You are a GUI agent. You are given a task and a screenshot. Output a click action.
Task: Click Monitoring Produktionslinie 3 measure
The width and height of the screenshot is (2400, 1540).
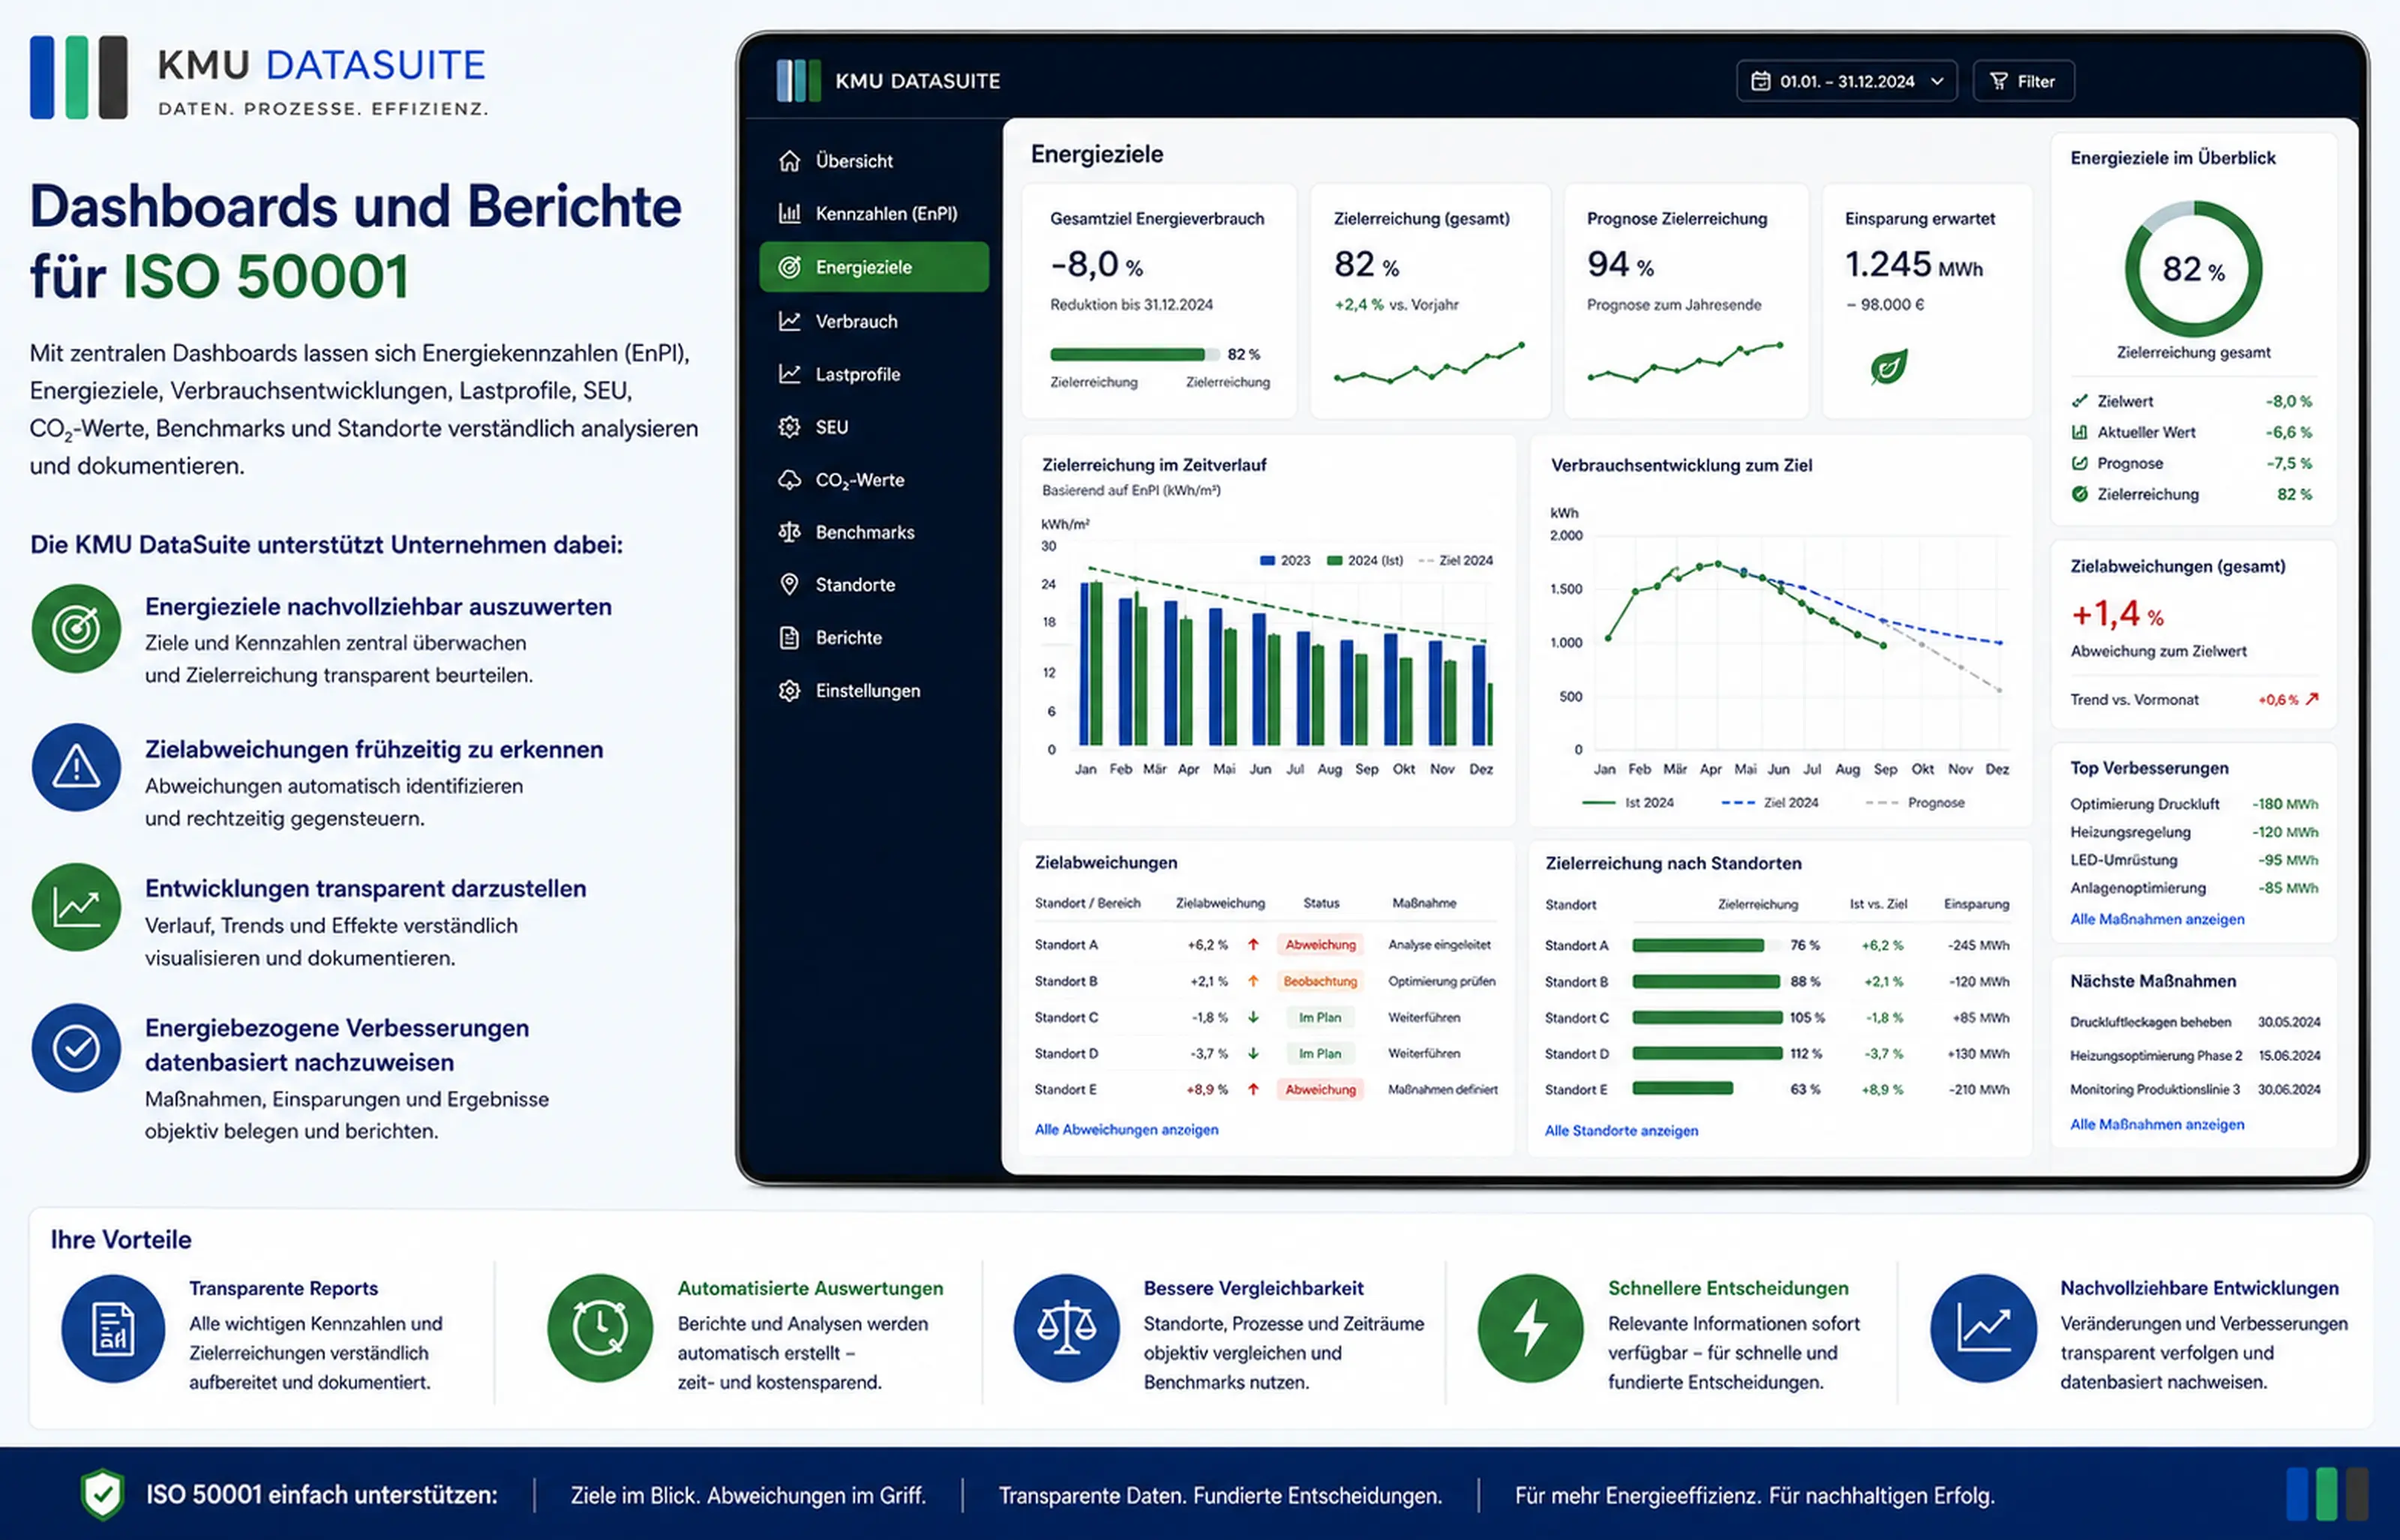[x=2194, y=1090]
